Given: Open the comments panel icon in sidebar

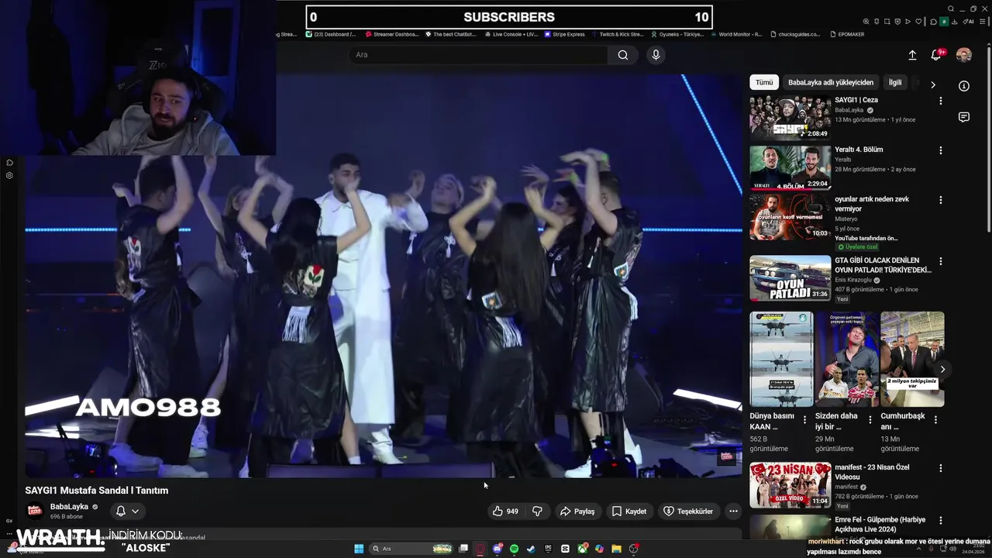Looking at the screenshot, I should point(964,118).
